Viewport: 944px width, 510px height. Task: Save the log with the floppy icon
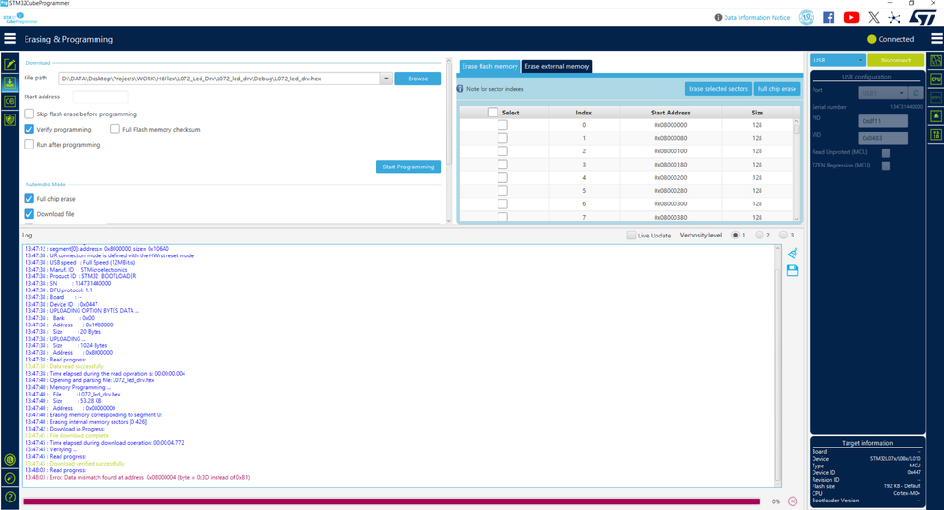pos(793,271)
